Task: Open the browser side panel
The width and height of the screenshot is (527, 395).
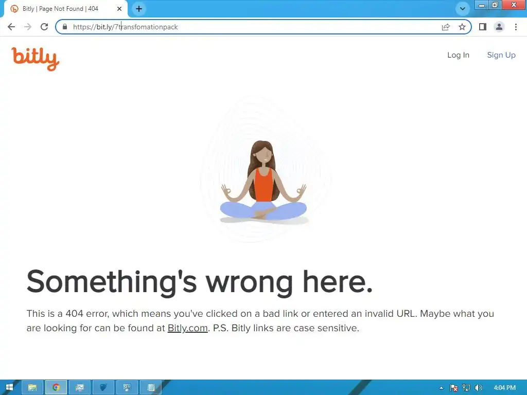Action: pos(483,27)
